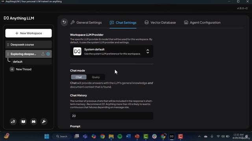252x141 pixels.
Task: Click the volume icon in system tray
Action: (223, 136)
